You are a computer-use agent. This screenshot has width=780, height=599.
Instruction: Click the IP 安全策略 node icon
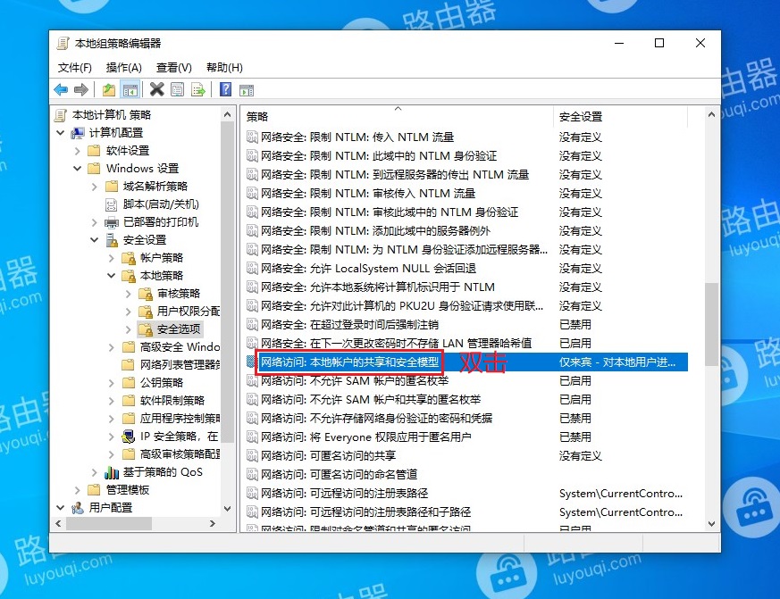pyautogui.click(x=129, y=437)
